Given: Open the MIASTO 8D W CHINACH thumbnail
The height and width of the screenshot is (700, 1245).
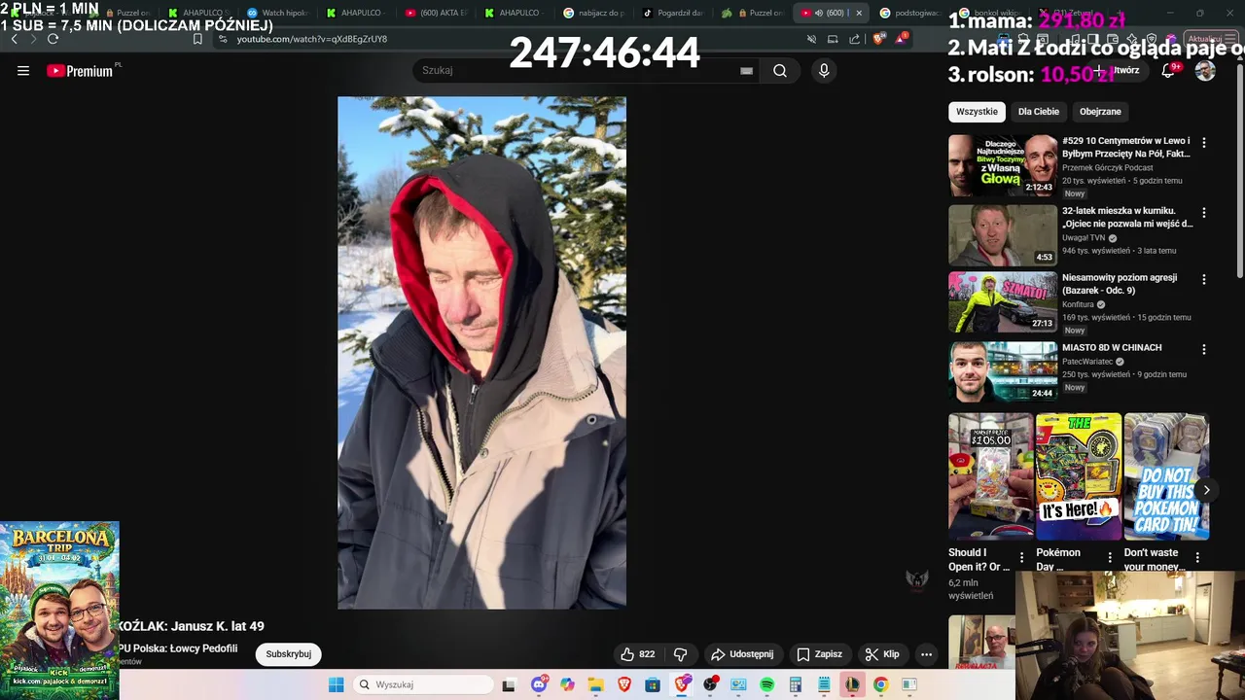Looking at the screenshot, I should point(1003,371).
